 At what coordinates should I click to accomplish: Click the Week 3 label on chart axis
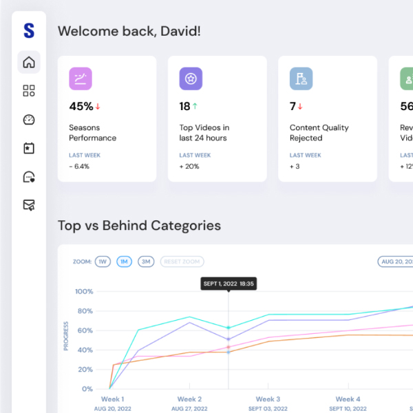pyautogui.click(x=268, y=399)
